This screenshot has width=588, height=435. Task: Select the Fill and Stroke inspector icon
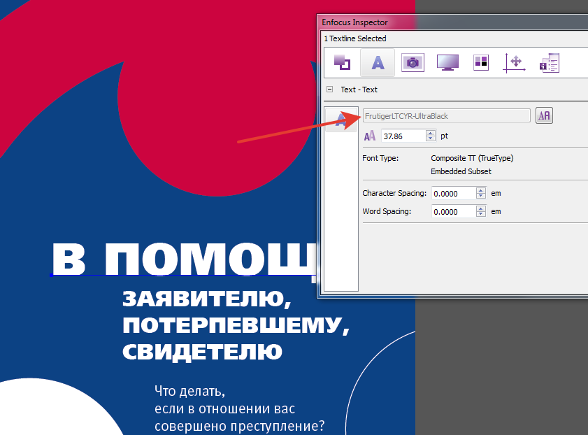point(342,62)
